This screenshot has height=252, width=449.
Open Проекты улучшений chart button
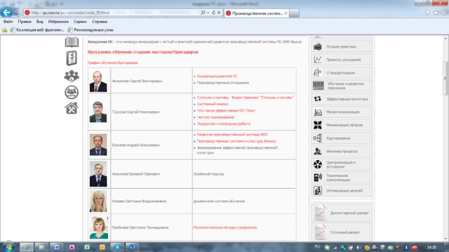click(342, 59)
